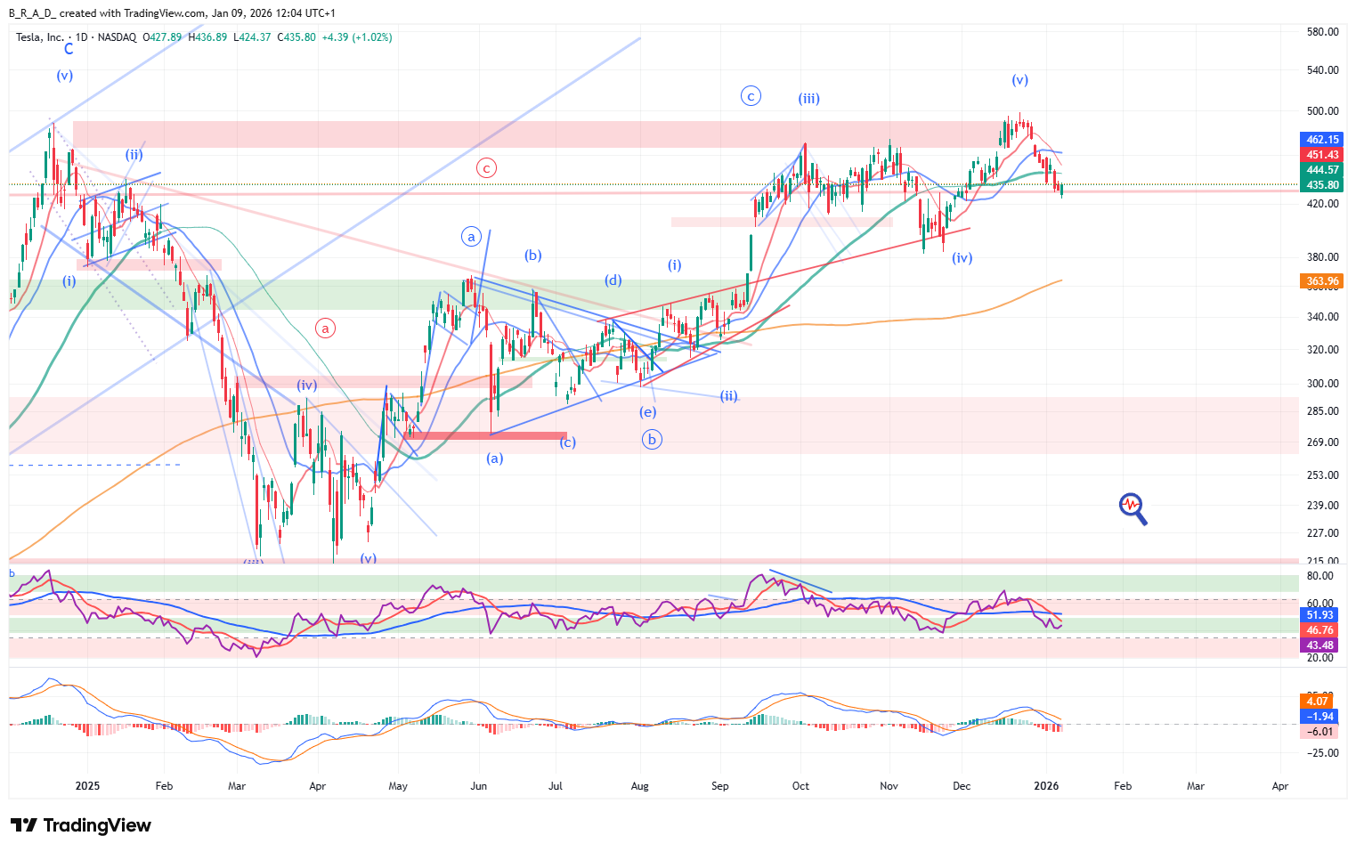1356x852 pixels.
Task: Select the red circled 'a' wave label
Action: pyautogui.click(x=325, y=329)
